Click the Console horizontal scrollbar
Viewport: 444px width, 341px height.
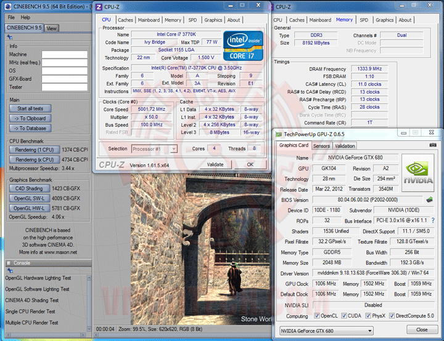click(x=46, y=335)
